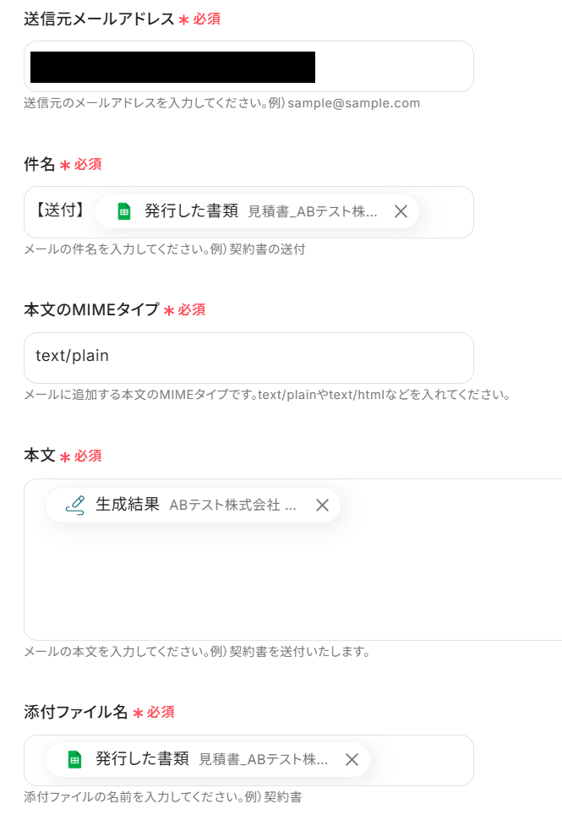
Task: Select the 発行した書類 label in the attachment chip
Action: 142,759
